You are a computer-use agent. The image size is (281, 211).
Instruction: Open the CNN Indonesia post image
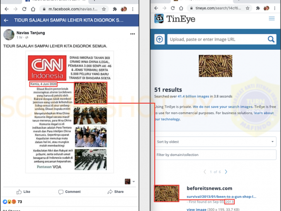70,112
